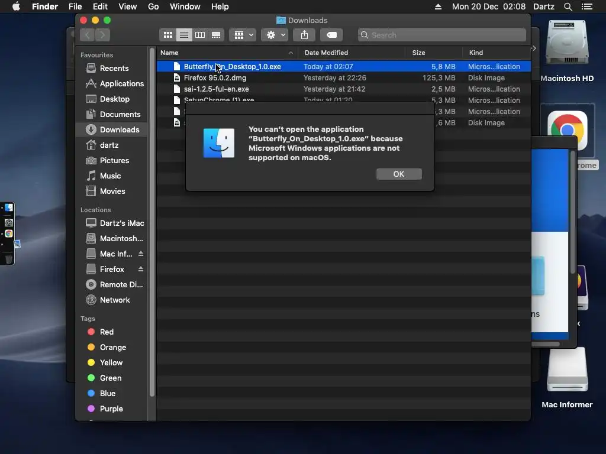Open the Edit menu
Image resolution: width=606 pixels, height=454 pixels.
tap(100, 7)
